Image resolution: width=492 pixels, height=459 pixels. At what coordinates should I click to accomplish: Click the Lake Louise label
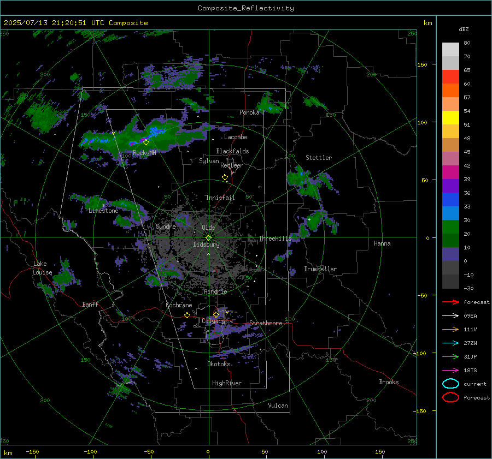coord(42,268)
